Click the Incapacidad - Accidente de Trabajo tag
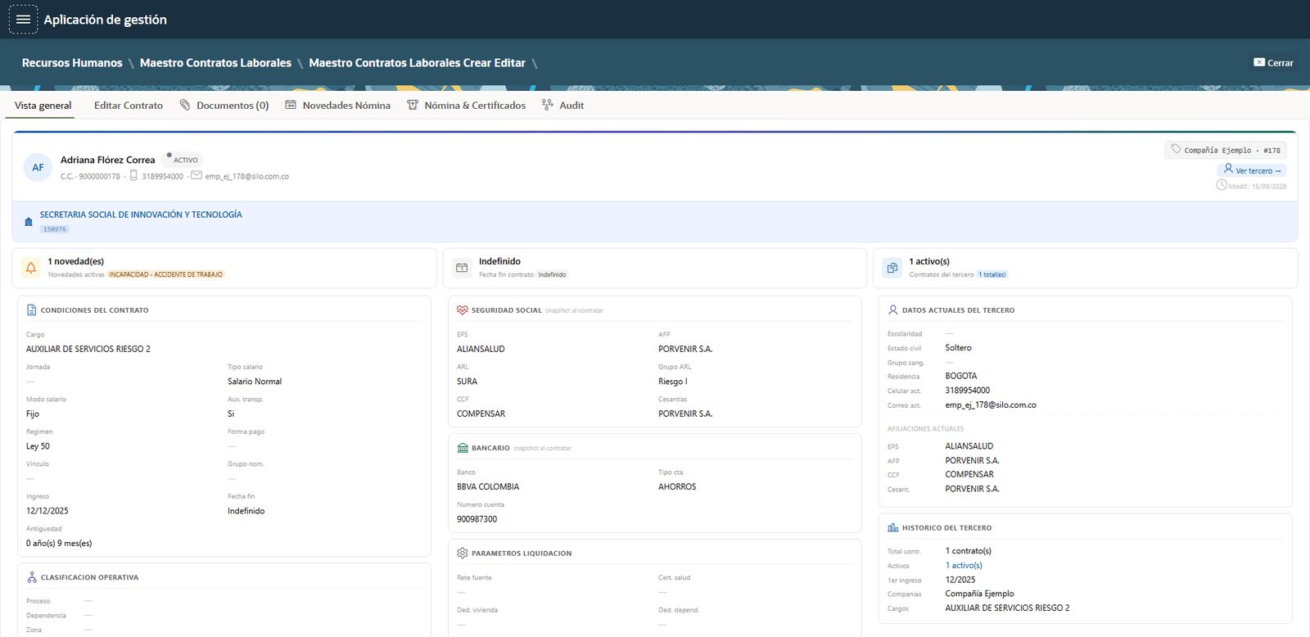The height and width of the screenshot is (637, 1310). [x=166, y=275]
